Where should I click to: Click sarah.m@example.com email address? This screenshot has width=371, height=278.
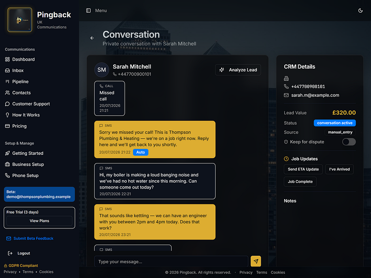pyautogui.click(x=315, y=95)
